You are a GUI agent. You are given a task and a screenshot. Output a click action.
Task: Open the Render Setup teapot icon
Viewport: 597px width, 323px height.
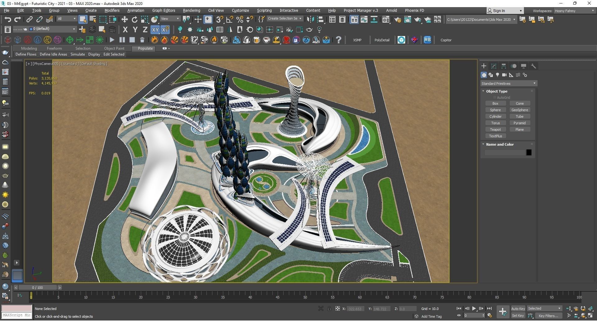pyautogui.click(x=397, y=20)
